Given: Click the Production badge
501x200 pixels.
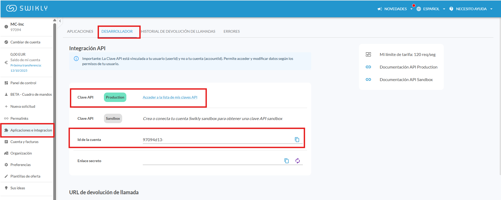Looking at the screenshot, I should tap(115, 97).
